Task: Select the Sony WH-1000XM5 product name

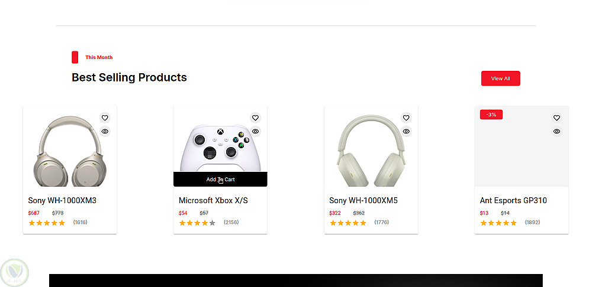Action: [363, 201]
